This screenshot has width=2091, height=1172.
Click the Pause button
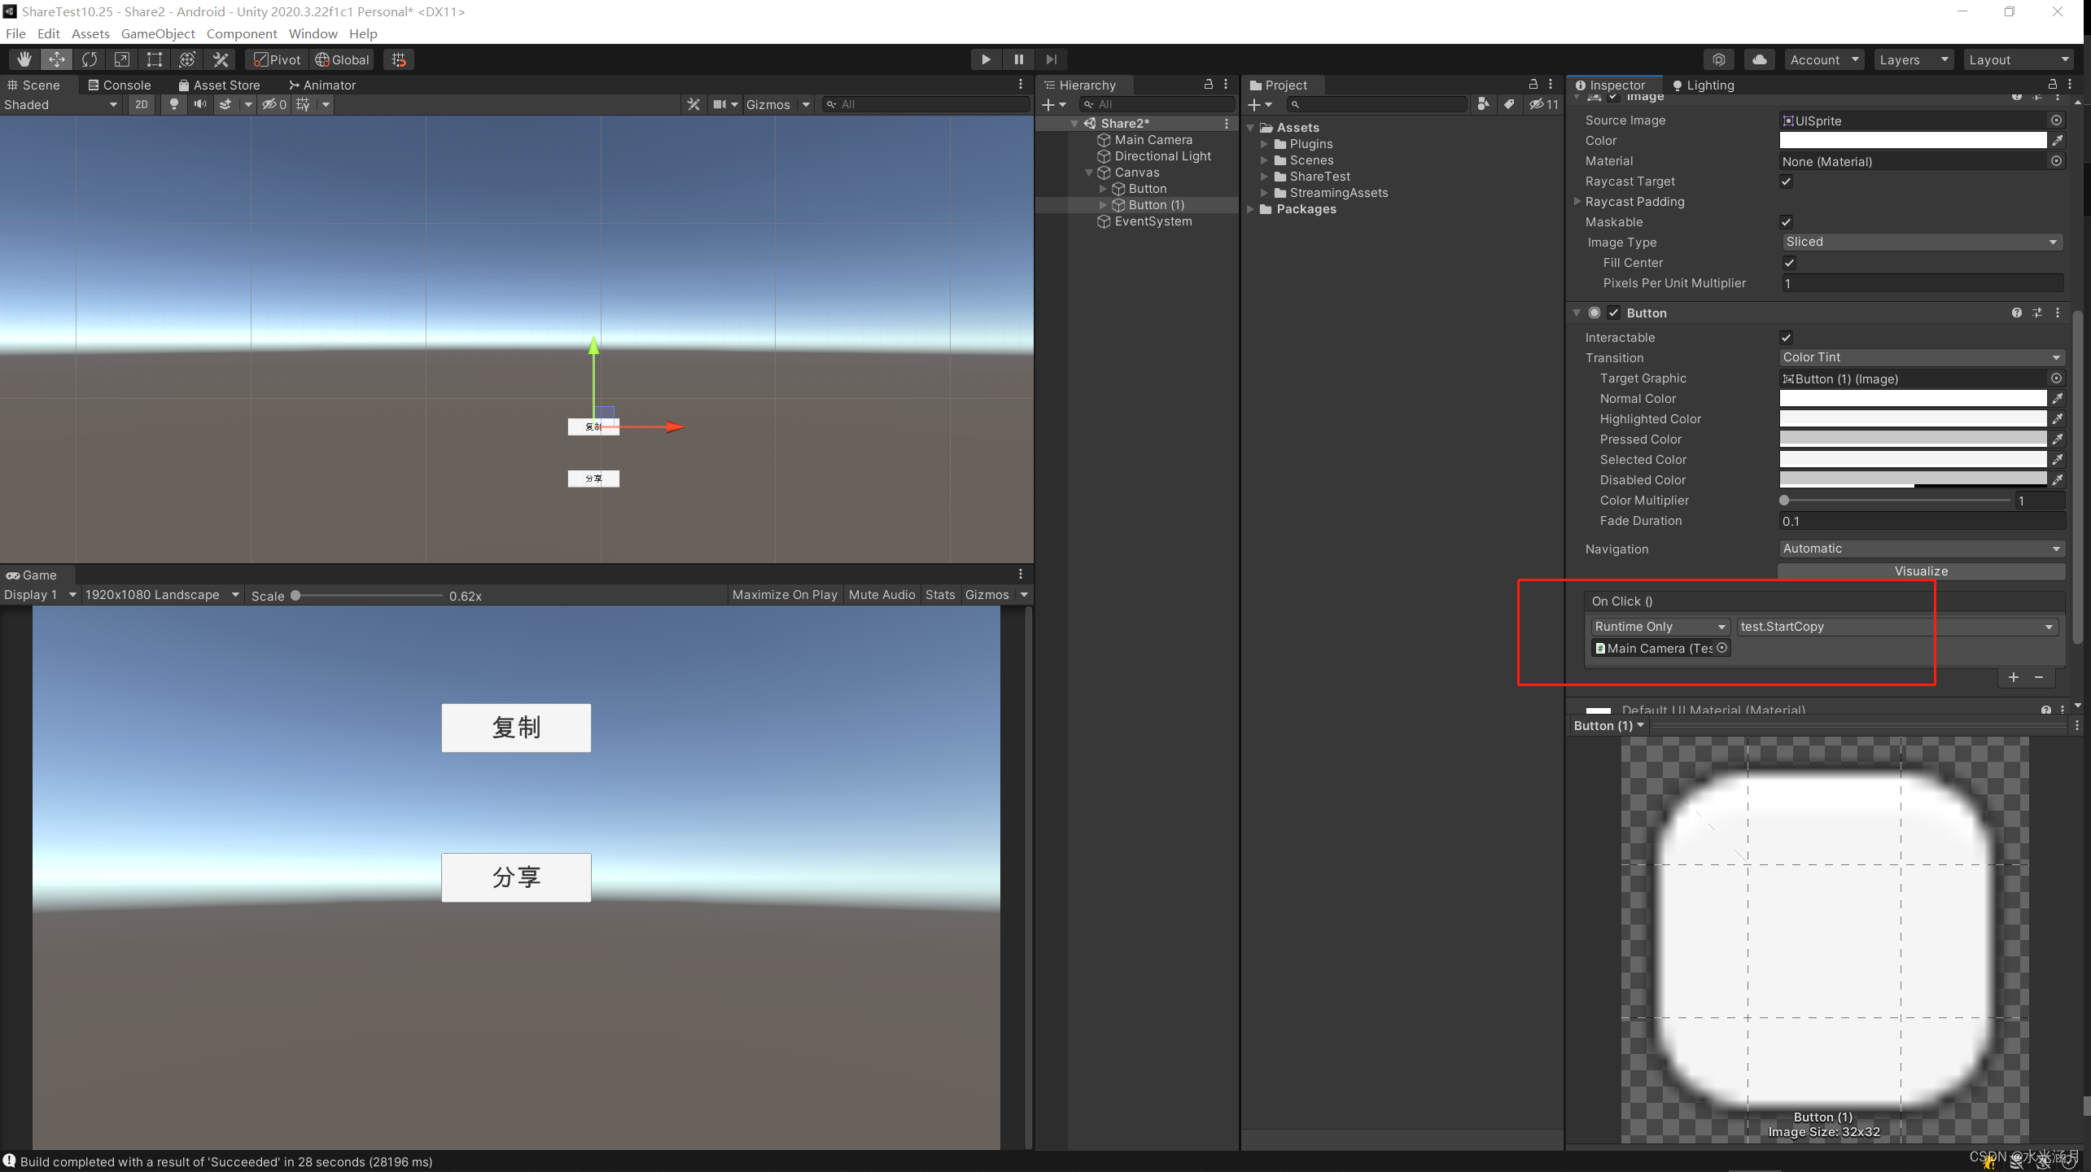tap(1018, 59)
